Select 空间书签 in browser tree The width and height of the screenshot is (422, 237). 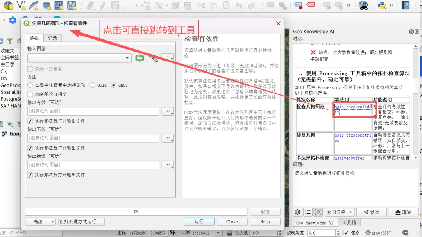point(10,57)
